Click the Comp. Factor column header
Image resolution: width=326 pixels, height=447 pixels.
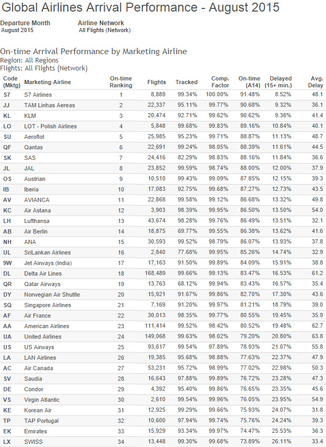tap(220, 82)
